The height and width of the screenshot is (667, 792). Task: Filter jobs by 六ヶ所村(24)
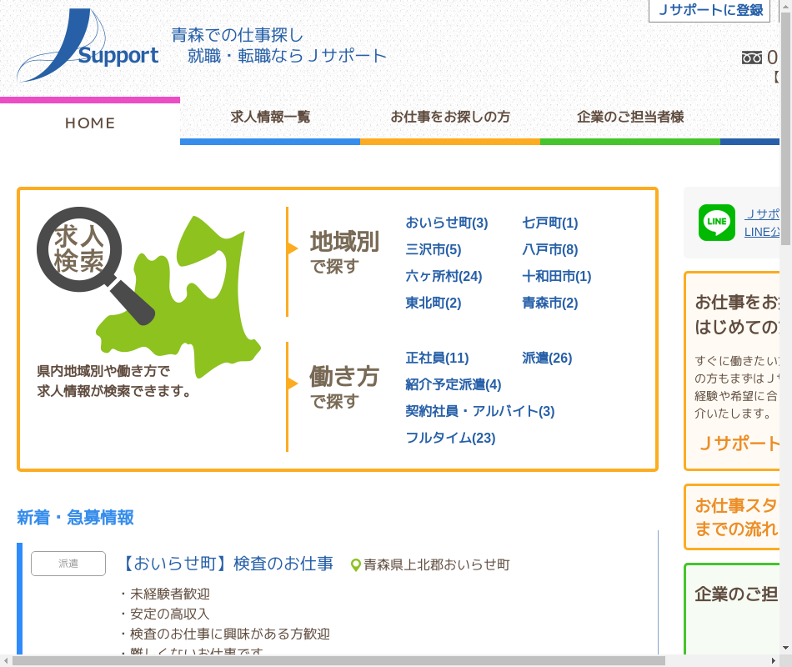pyautogui.click(x=444, y=277)
